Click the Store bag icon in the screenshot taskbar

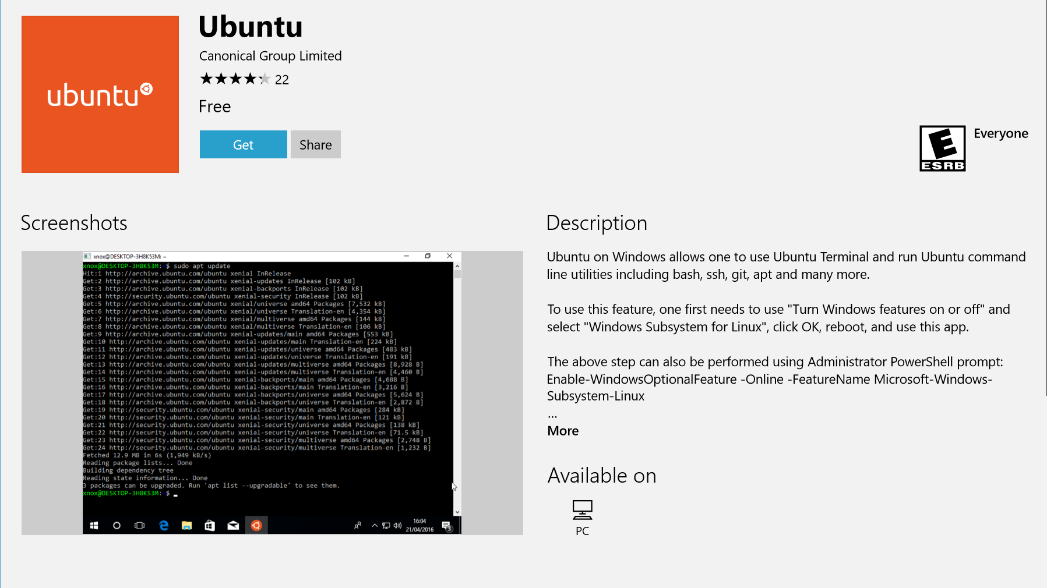[x=210, y=526]
